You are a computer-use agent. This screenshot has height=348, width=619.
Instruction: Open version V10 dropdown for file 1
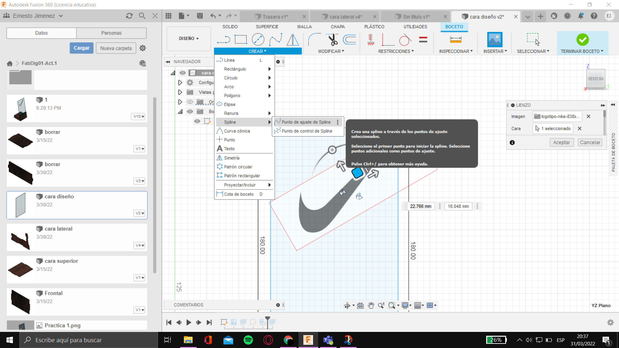[139, 116]
